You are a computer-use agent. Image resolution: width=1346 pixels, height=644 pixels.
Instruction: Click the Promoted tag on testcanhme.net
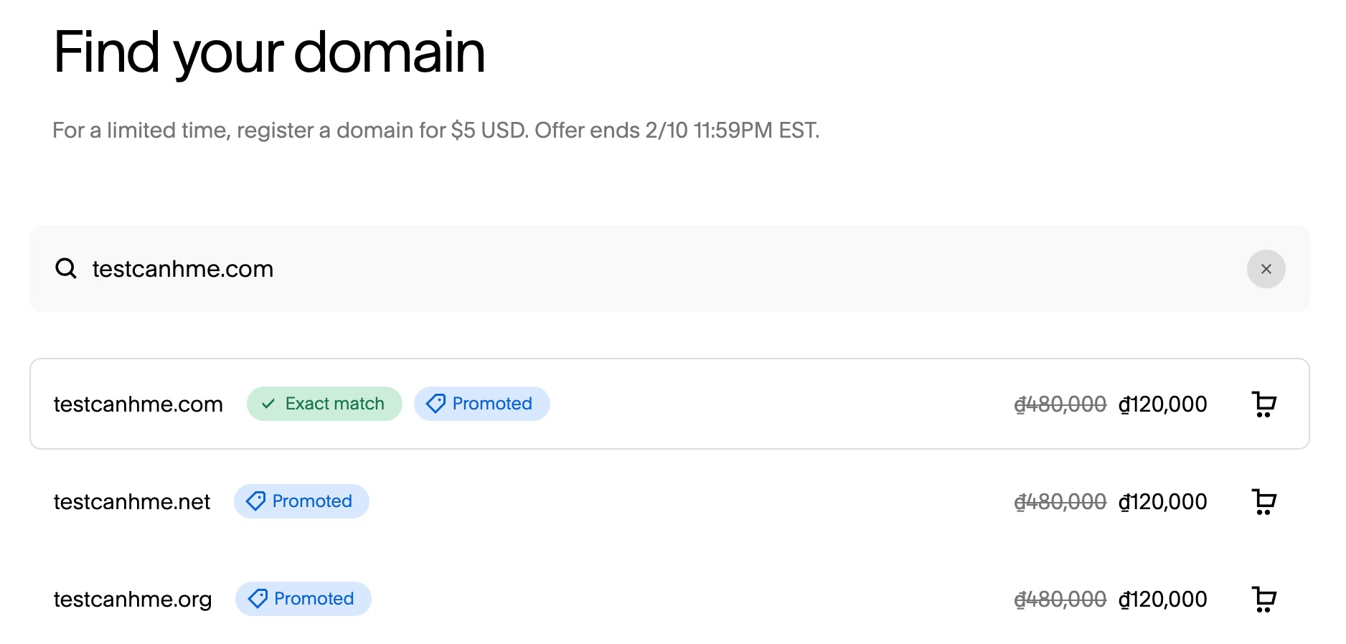[301, 501]
